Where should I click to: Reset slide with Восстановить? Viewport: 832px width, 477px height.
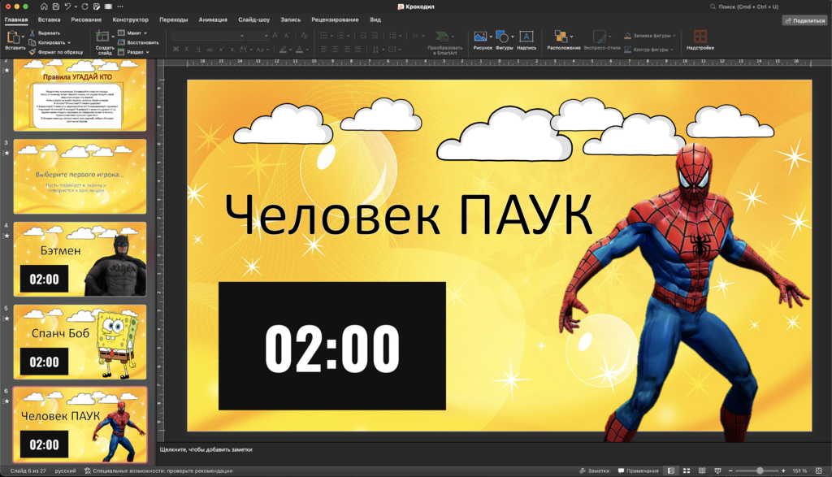pyautogui.click(x=138, y=42)
